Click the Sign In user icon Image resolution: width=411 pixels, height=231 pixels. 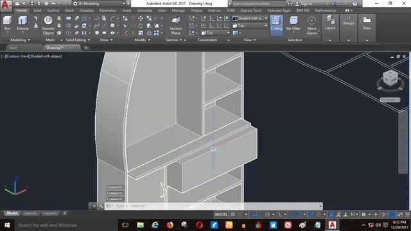coord(297,4)
